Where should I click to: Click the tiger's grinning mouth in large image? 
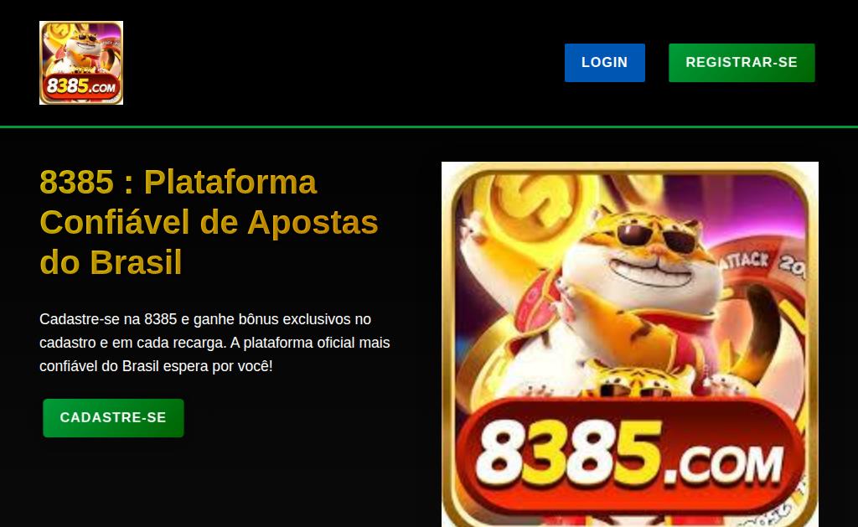651,271
